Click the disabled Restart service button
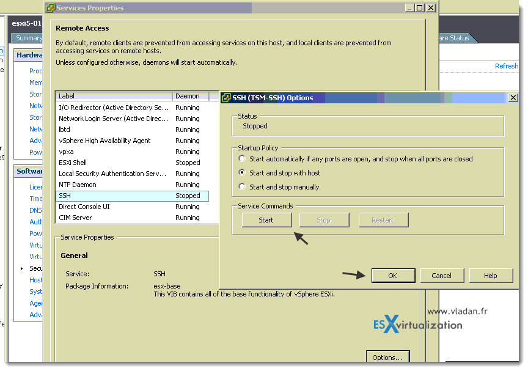Viewport: 528px width, 371px height. [x=383, y=220]
